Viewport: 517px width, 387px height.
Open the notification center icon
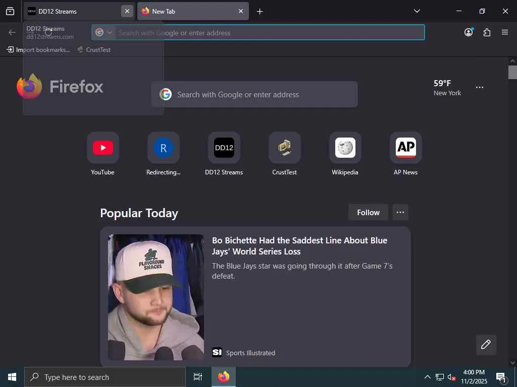(501, 377)
